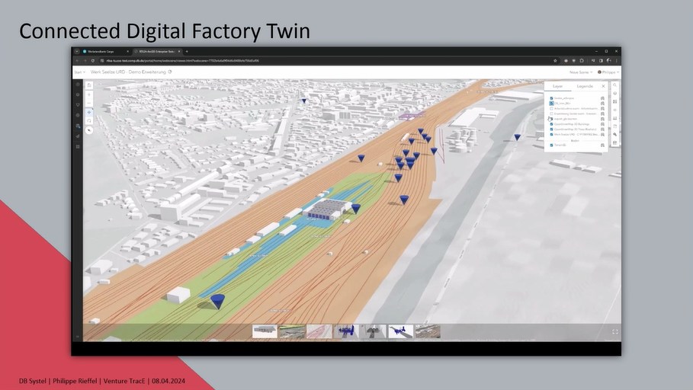Close the Werkelandkarte Cargo tab

click(128, 51)
